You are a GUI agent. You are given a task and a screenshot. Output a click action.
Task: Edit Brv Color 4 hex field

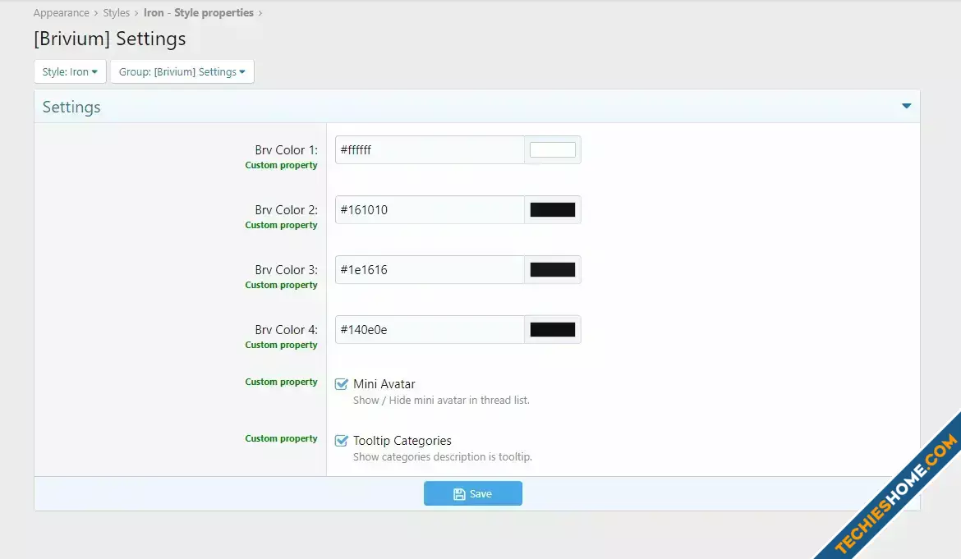pyautogui.click(x=430, y=330)
